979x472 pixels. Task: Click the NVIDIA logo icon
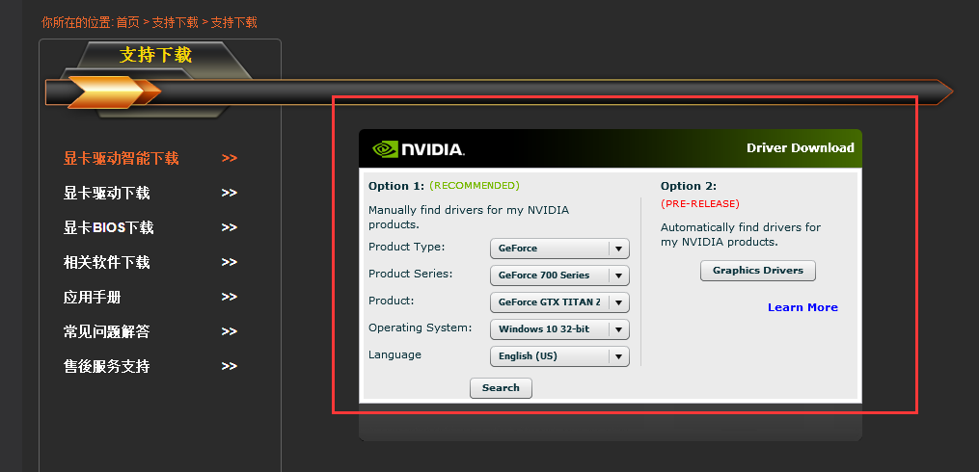click(385, 148)
